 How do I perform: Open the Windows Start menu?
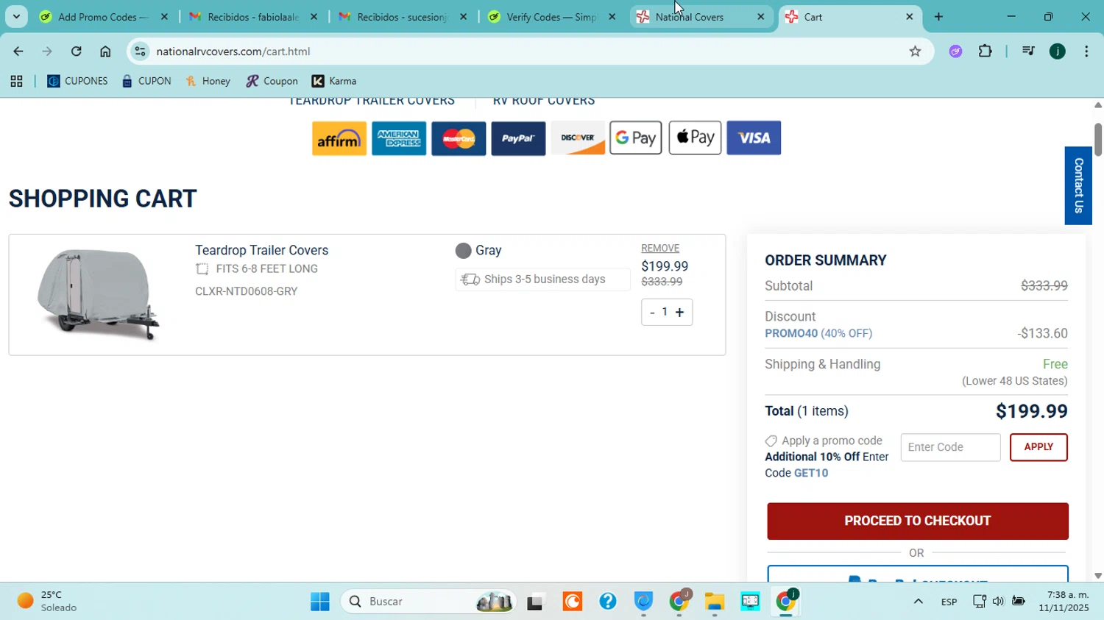(320, 602)
